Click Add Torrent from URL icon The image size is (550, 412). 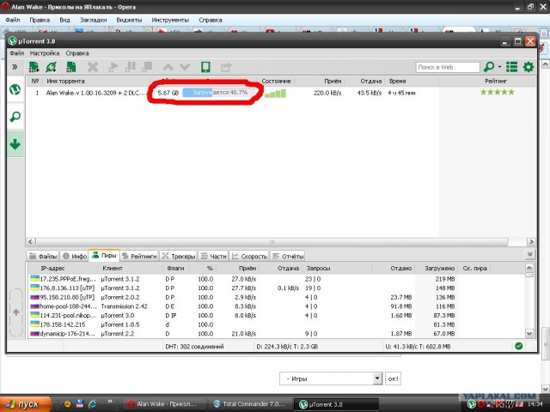(x=52, y=67)
